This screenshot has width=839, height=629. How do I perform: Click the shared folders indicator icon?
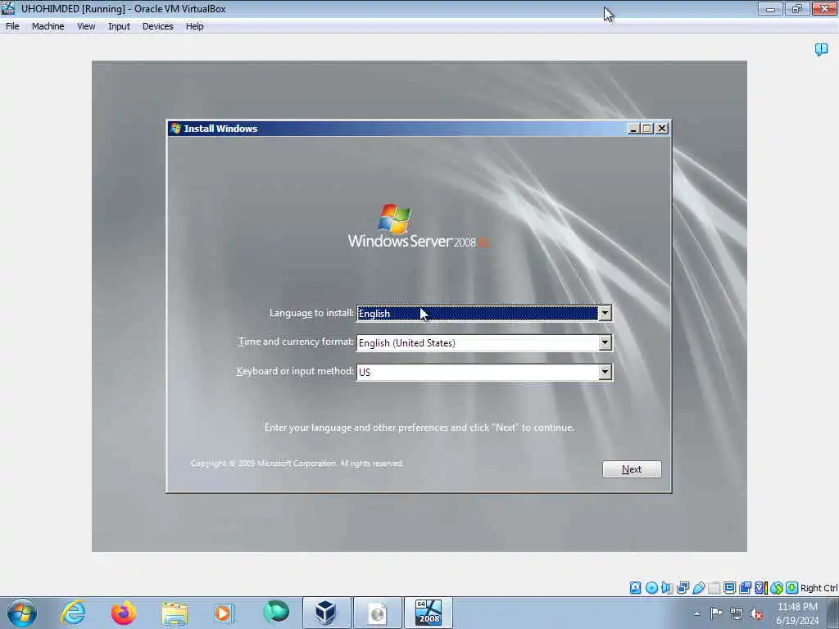(714, 588)
